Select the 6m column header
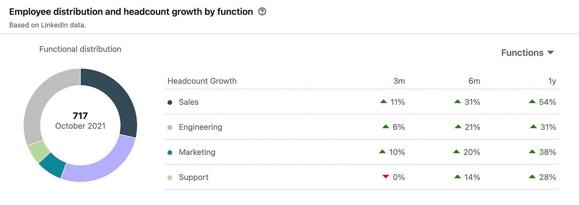579x205 pixels. click(x=474, y=81)
